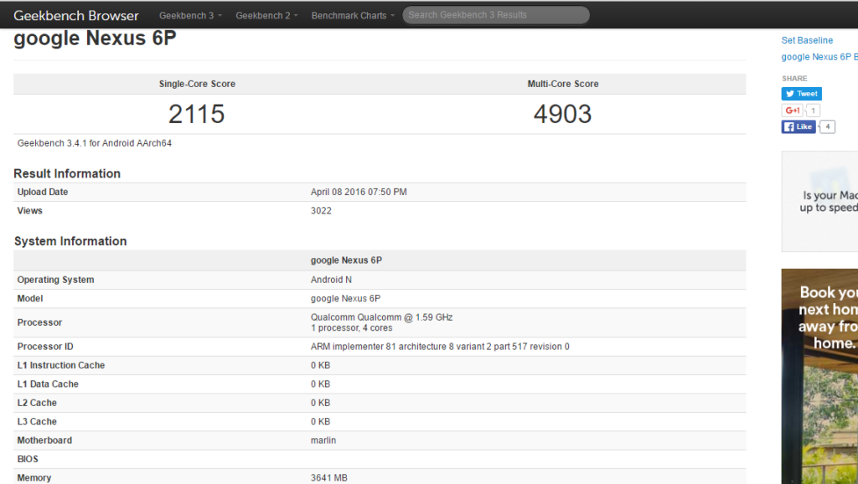Click the 'Geekbench 3.4.1 for Android AArch64' text
Screen dimensions: 858x484
click(95, 143)
